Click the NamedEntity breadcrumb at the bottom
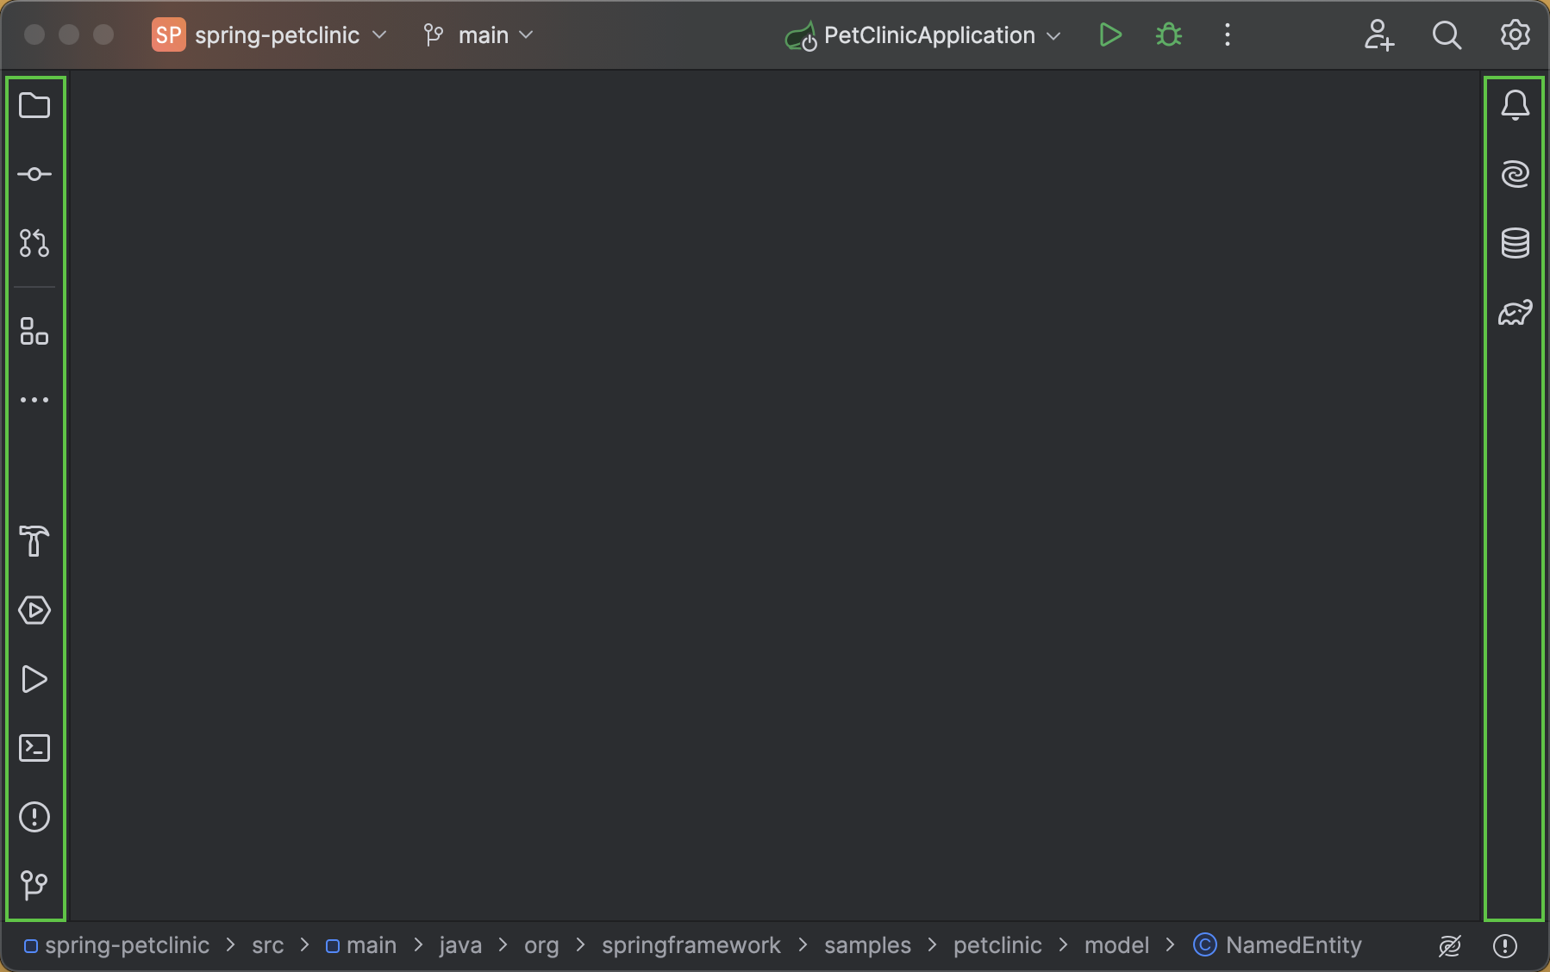Image resolution: width=1550 pixels, height=972 pixels. [1293, 945]
